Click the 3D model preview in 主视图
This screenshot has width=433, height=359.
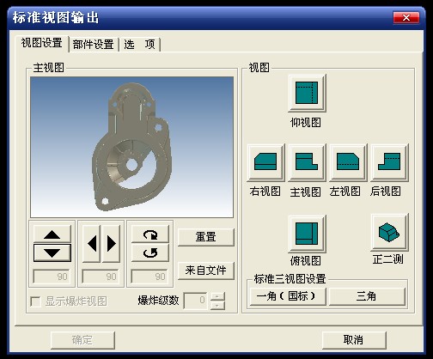(131, 147)
